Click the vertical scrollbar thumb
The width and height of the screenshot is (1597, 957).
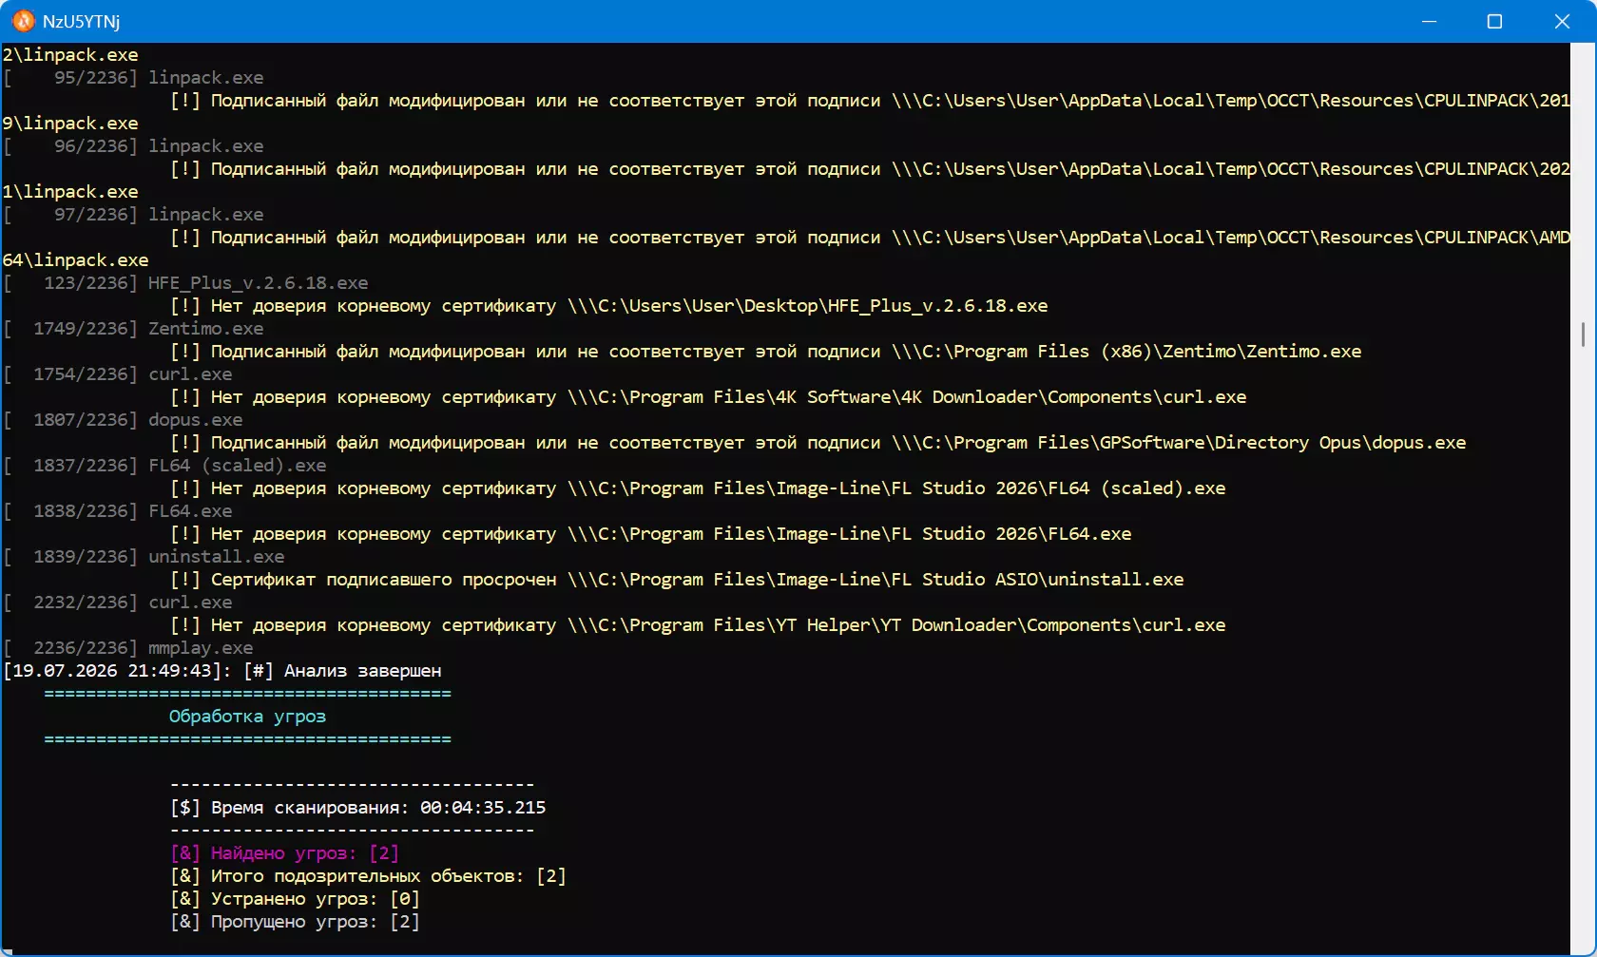[1583, 335]
